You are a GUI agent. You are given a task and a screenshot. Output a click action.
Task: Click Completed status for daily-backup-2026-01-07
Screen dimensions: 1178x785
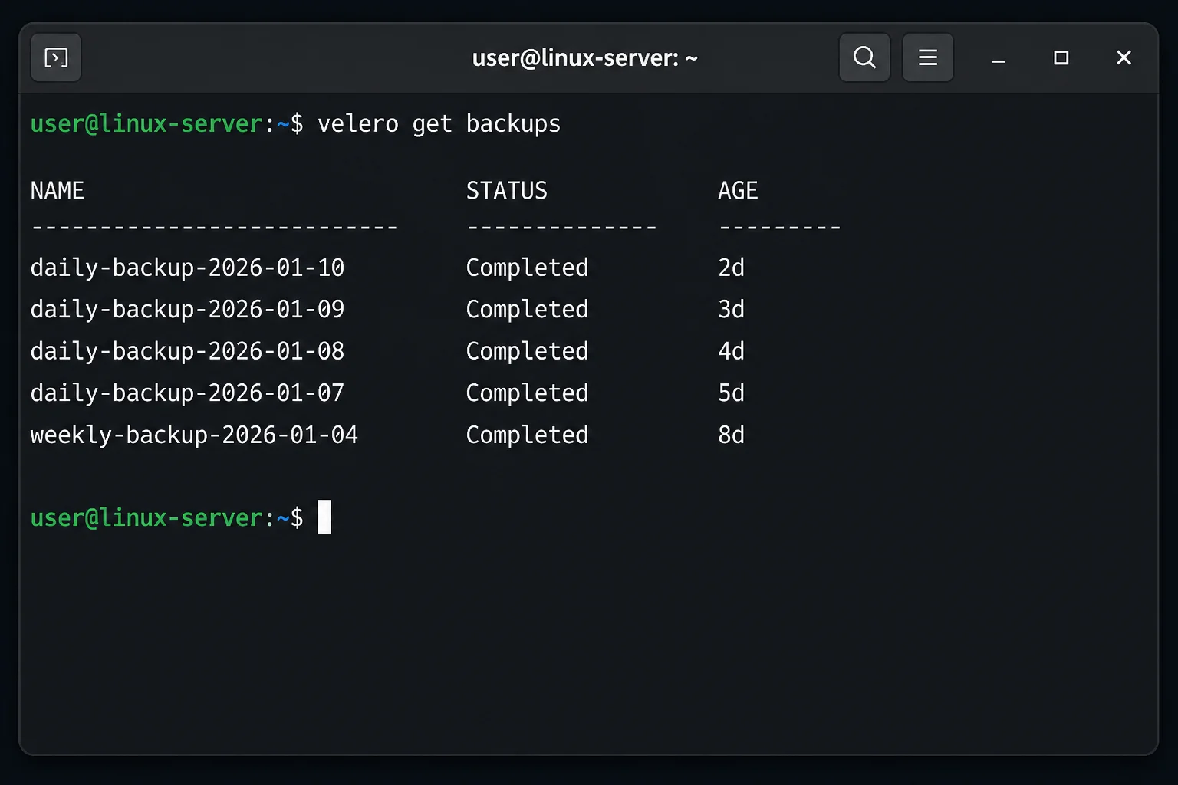click(x=527, y=393)
